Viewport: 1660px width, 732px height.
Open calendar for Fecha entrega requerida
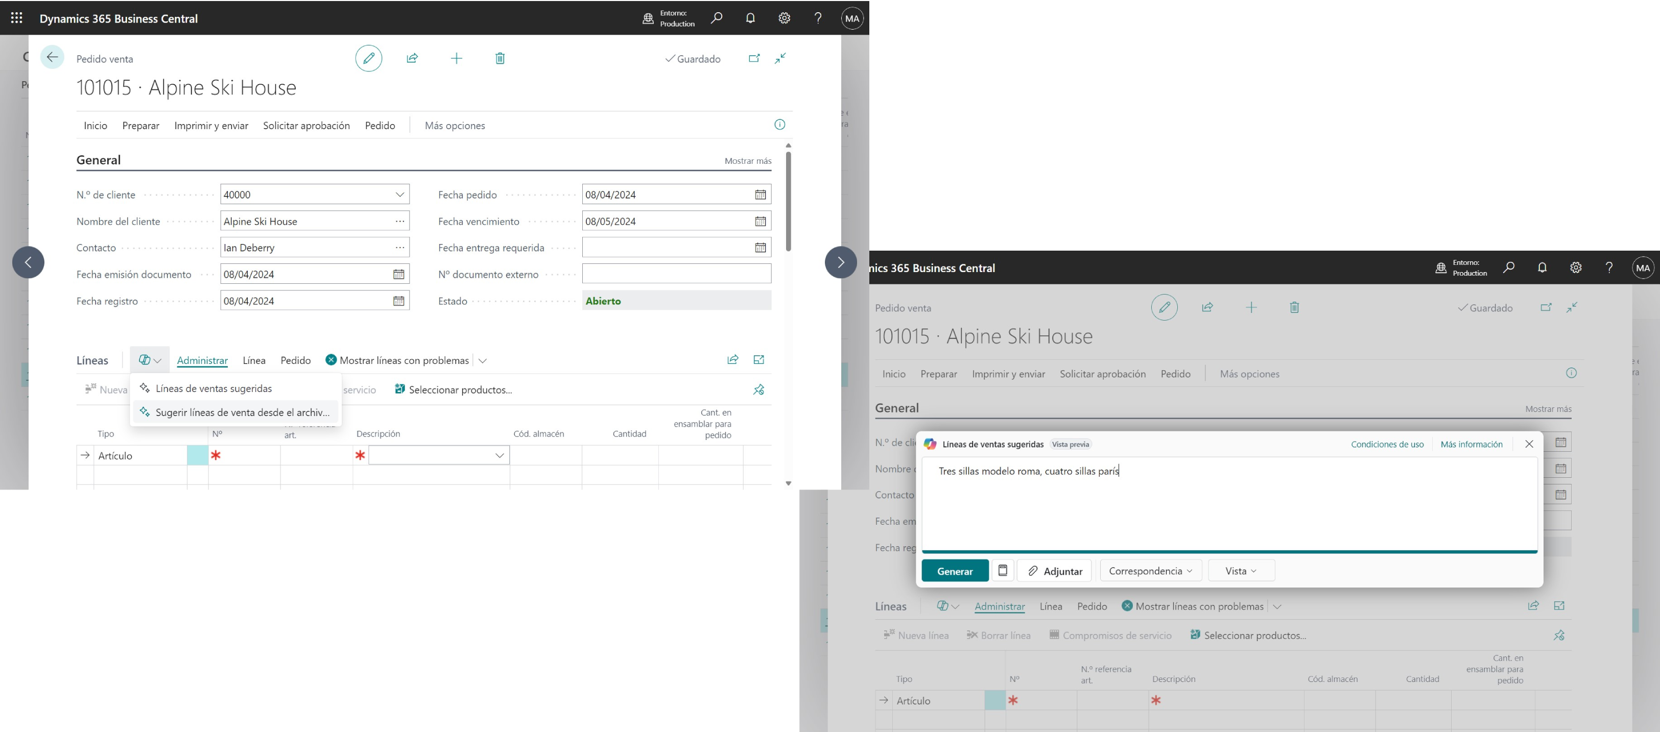point(761,247)
